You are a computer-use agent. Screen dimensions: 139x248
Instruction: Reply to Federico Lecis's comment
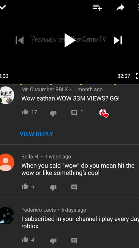click(x=74, y=241)
